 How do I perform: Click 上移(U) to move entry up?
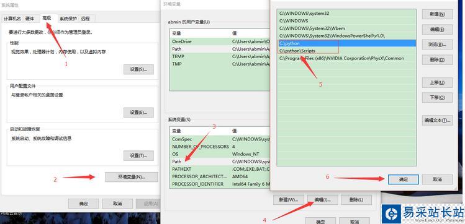(x=438, y=82)
